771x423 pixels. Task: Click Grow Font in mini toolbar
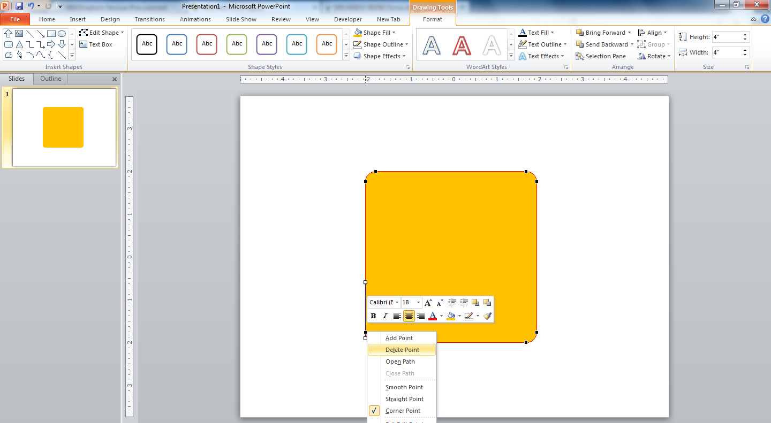428,303
